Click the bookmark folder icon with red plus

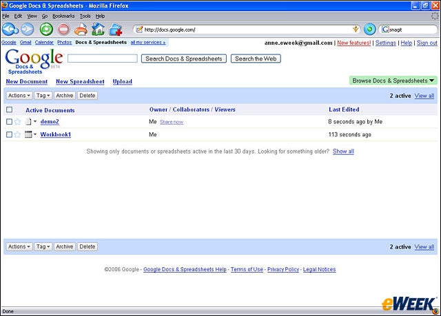tap(116, 29)
